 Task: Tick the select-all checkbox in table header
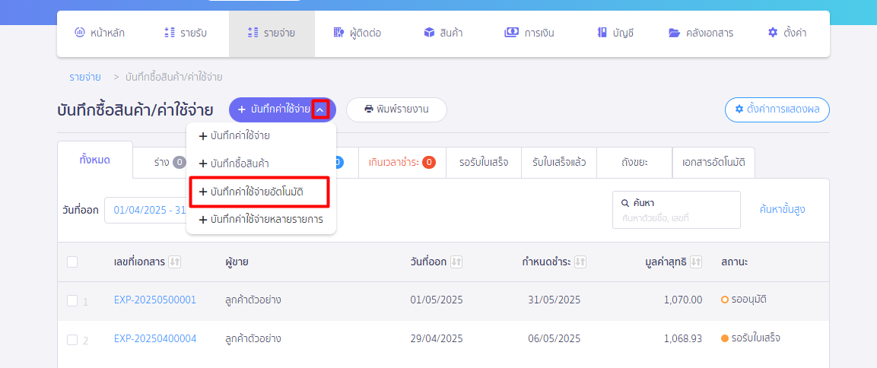pos(72,262)
